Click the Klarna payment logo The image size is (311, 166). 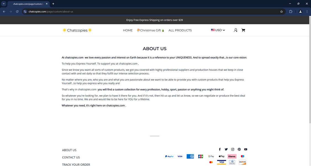(232, 157)
